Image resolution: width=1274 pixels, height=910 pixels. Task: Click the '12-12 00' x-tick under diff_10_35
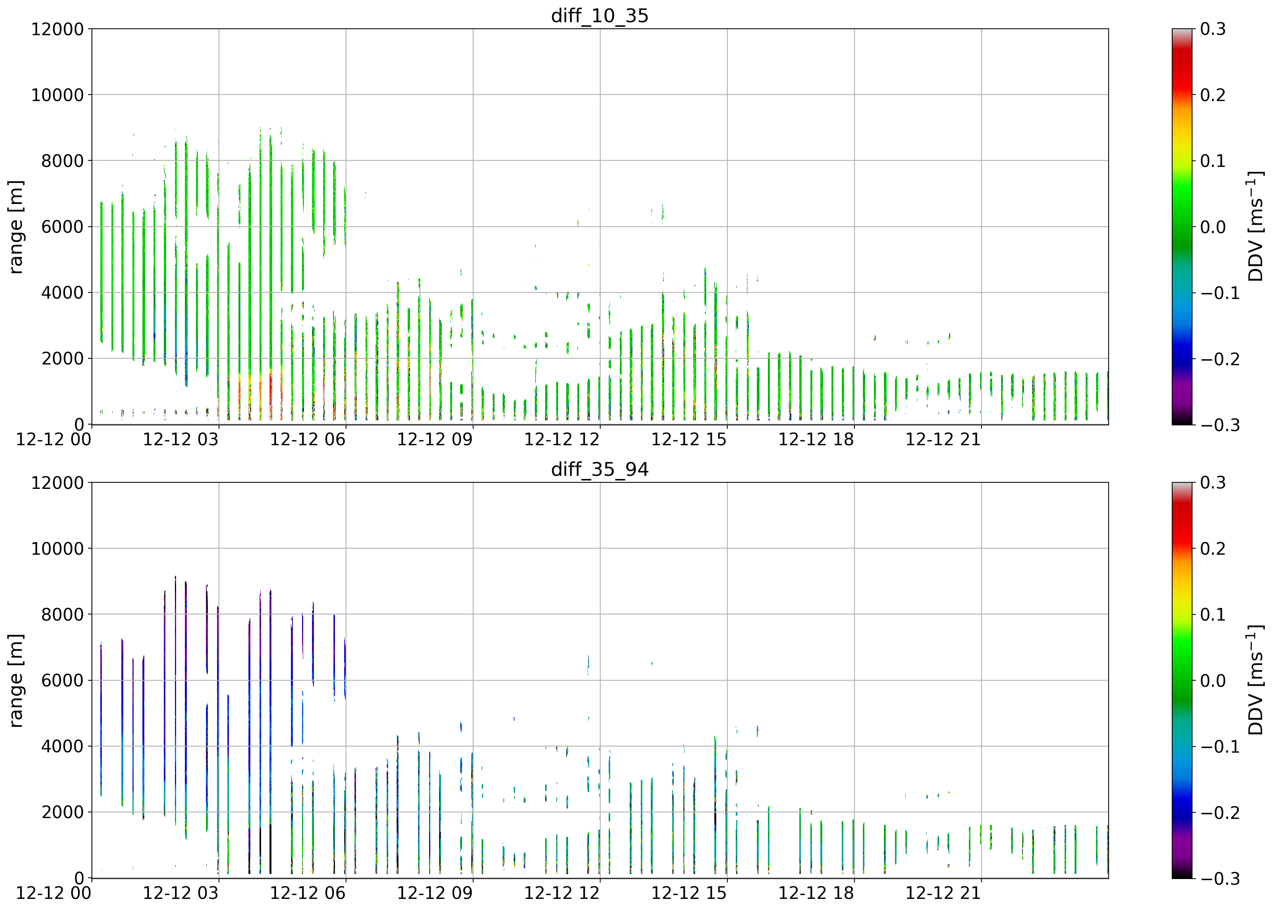pos(53,440)
